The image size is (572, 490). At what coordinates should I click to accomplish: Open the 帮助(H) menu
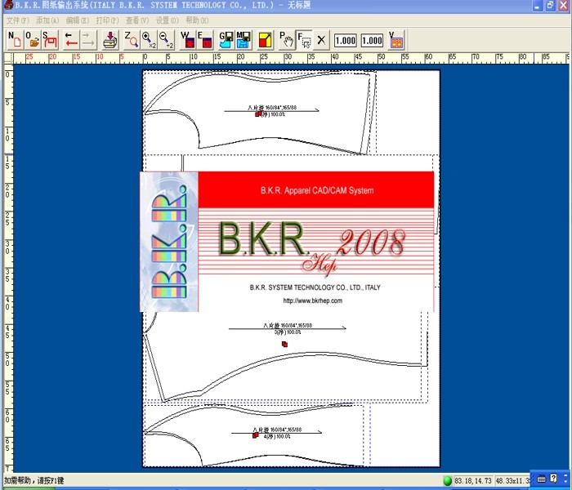tap(197, 20)
